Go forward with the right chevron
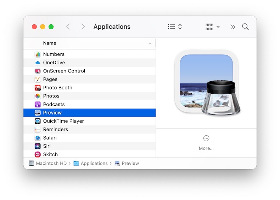 (x=83, y=27)
